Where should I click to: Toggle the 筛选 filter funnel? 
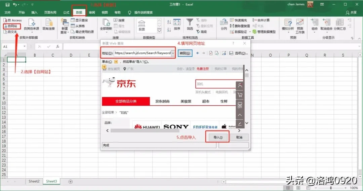(190, 25)
